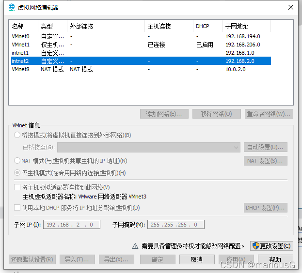The image size is (302, 273).
Task: Click the NAT 模式 type cell of VMnet8
Action: [x=52, y=69]
